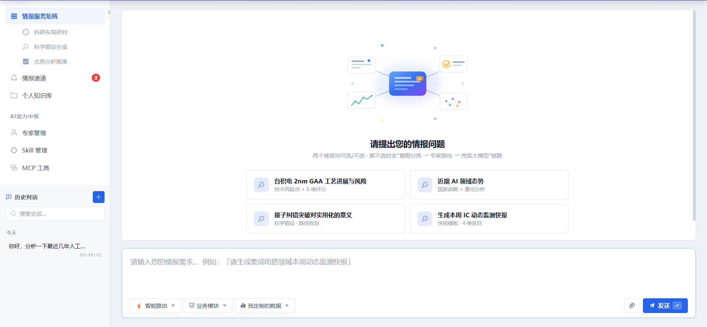Click the 20:34:41 timestamp
The height and width of the screenshot is (327, 707).
[90, 255]
